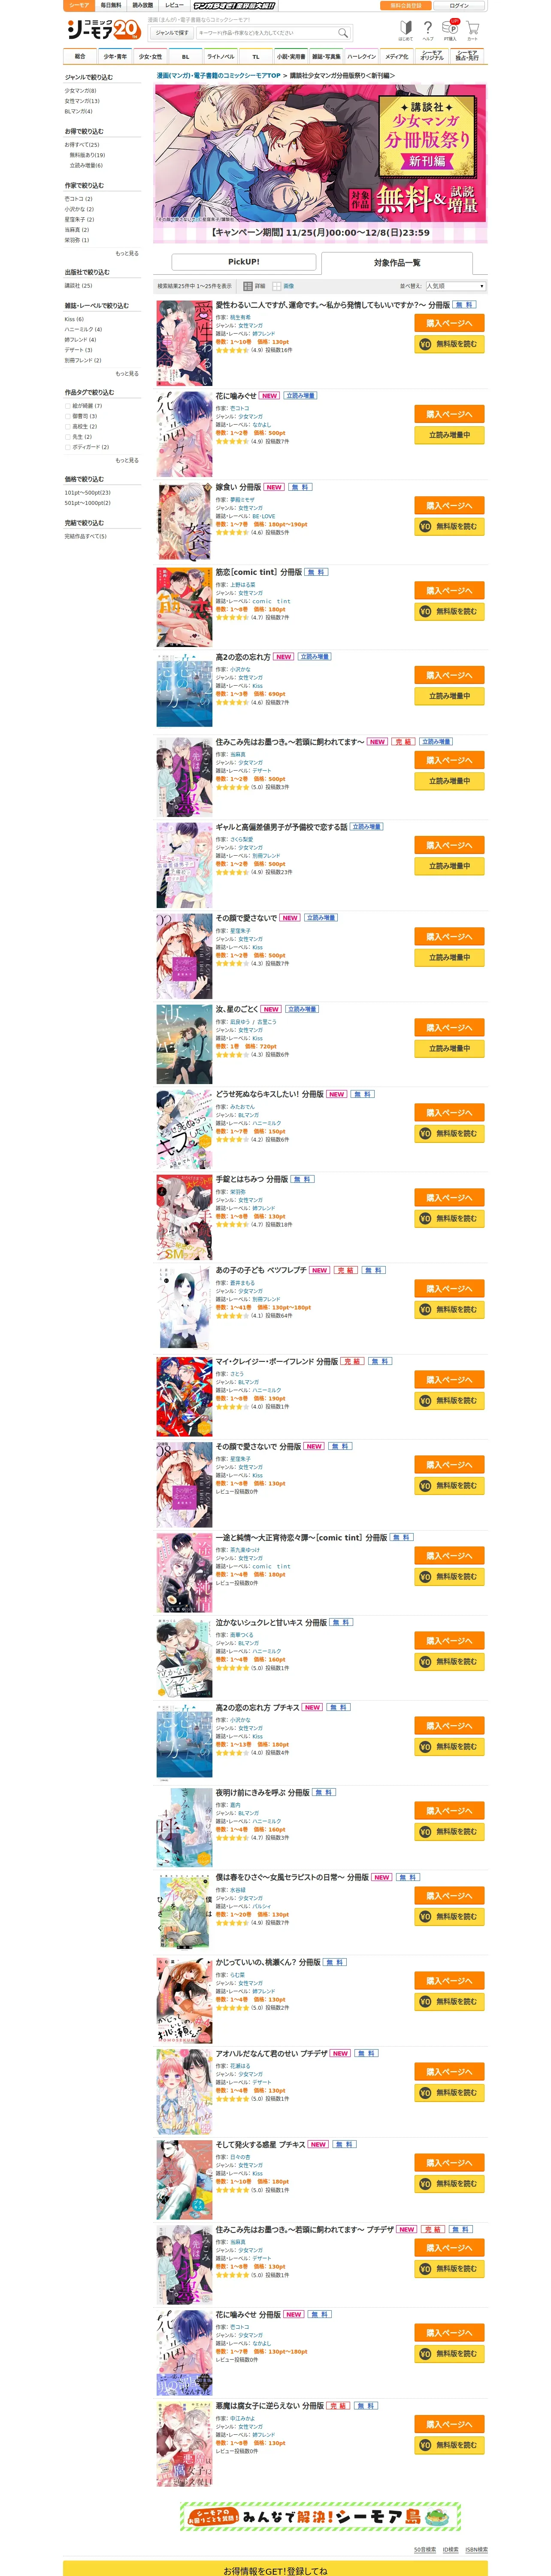Check the ボディガード tag checkbox
This screenshot has height=2576, width=551.
pos(68,447)
